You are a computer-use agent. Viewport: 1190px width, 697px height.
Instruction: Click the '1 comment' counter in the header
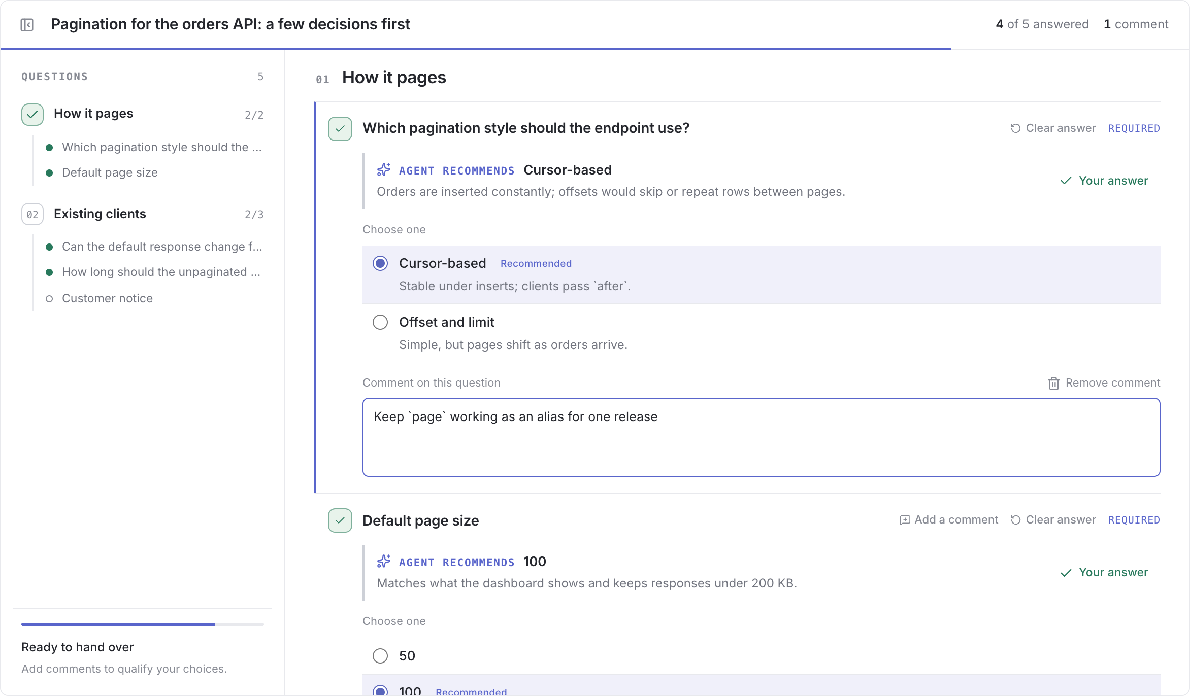click(1136, 24)
